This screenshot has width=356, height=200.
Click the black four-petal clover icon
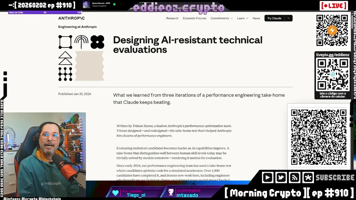[x=97, y=42]
